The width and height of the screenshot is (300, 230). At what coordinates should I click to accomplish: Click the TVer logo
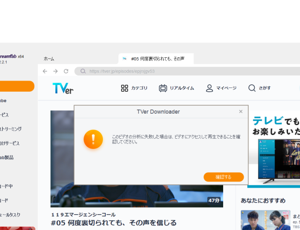[63, 88]
